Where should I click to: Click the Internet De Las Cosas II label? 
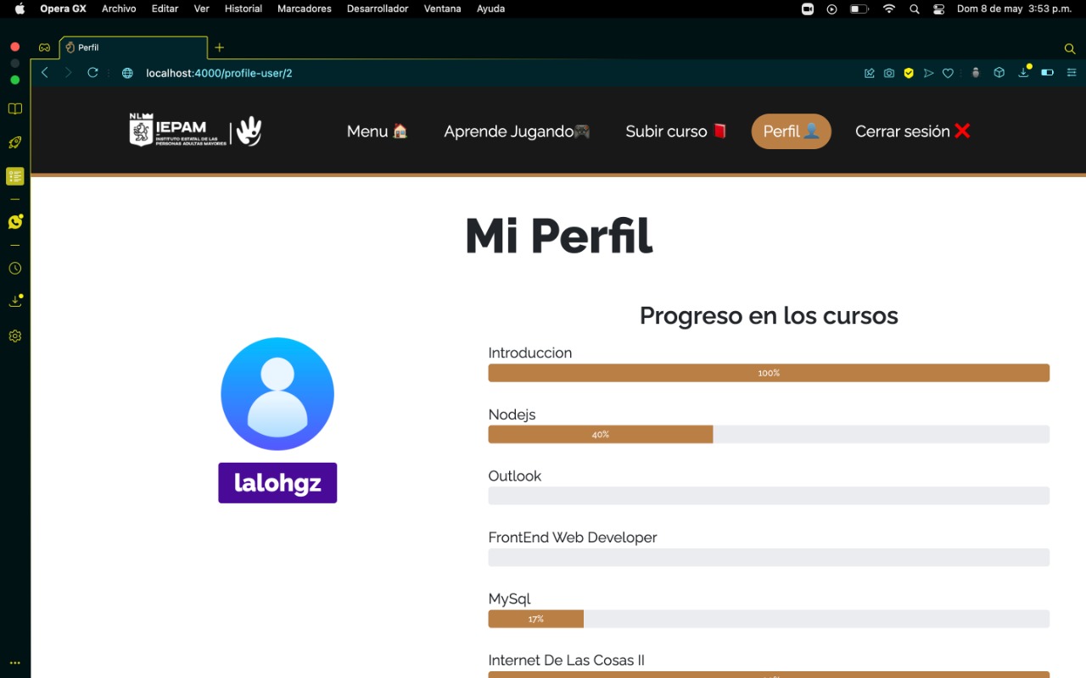click(x=567, y=660)
